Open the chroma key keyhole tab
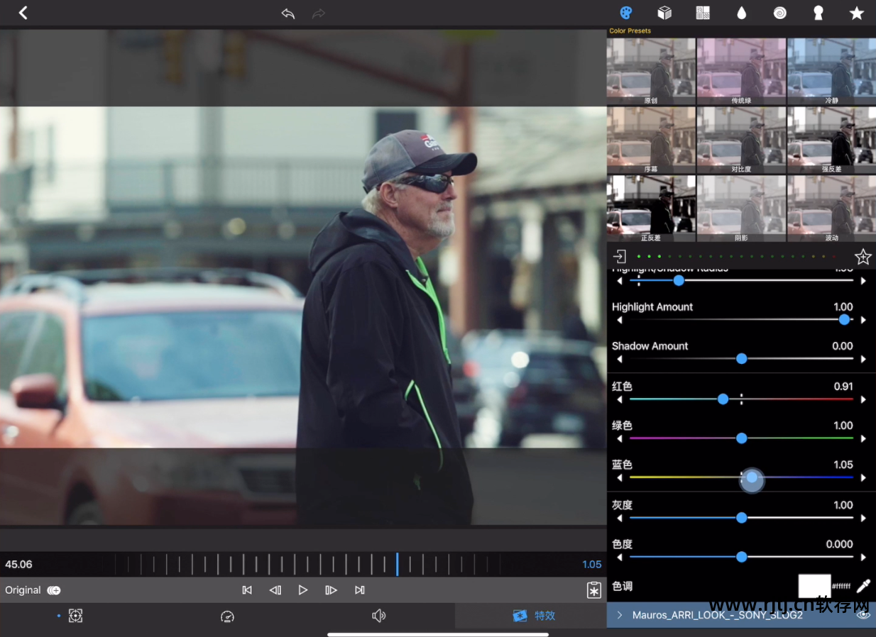The image size is (876, 637). [x=818, y=13]
